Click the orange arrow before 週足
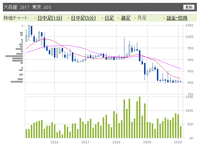The image size is (200, 149). 119,18
